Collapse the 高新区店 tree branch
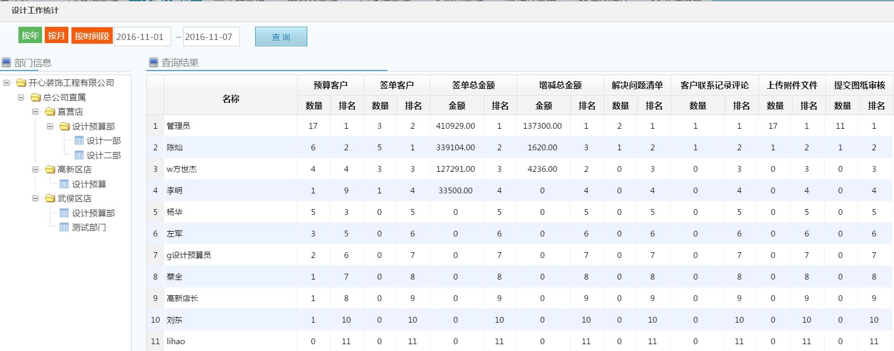 click(x=35, y=170)
